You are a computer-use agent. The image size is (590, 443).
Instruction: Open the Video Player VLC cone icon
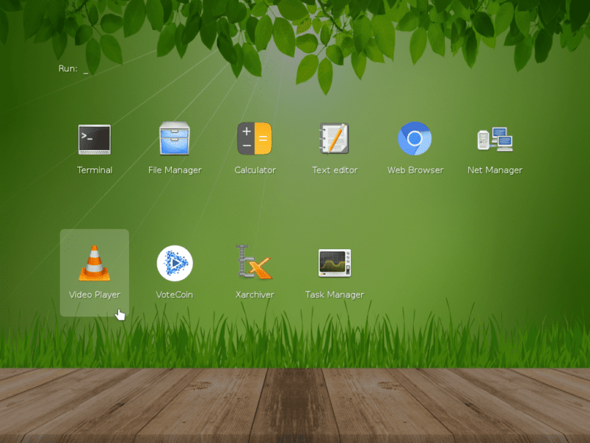(x=94, y=264)
